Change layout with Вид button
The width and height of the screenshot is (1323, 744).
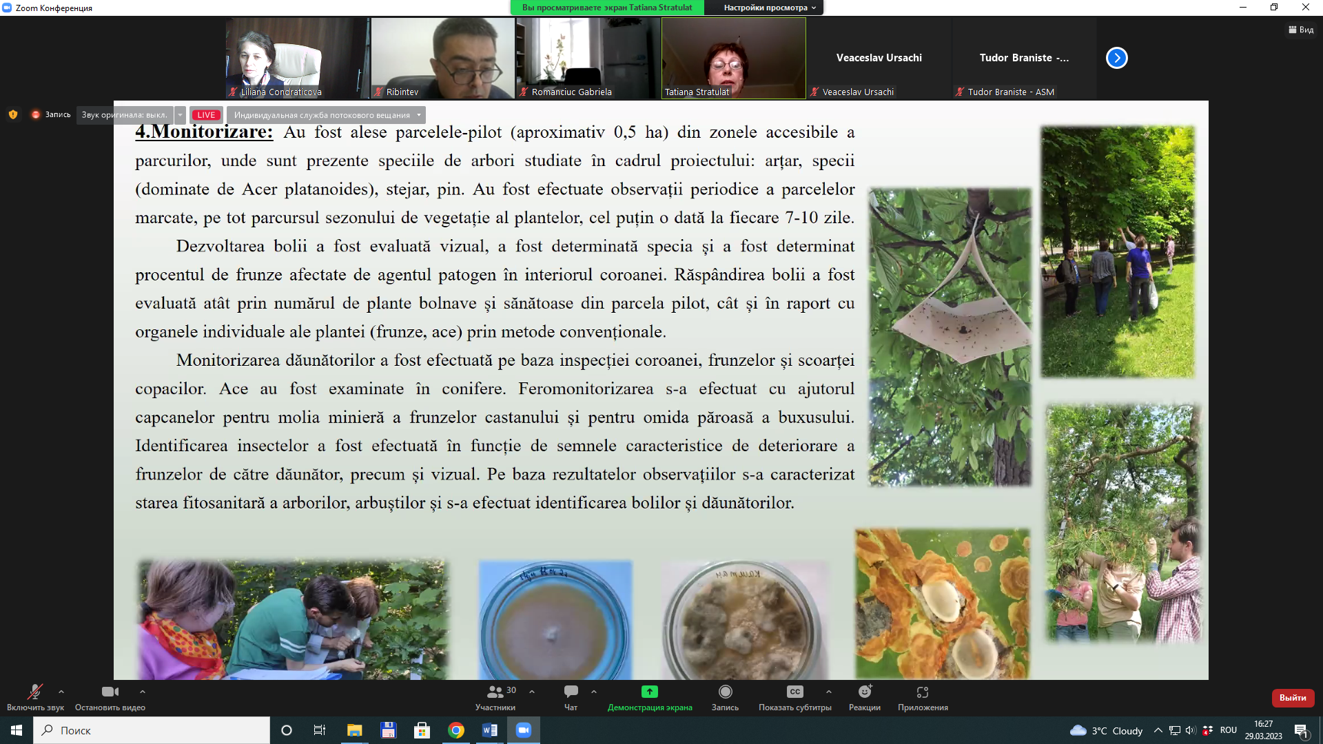tap(1301, 30)
